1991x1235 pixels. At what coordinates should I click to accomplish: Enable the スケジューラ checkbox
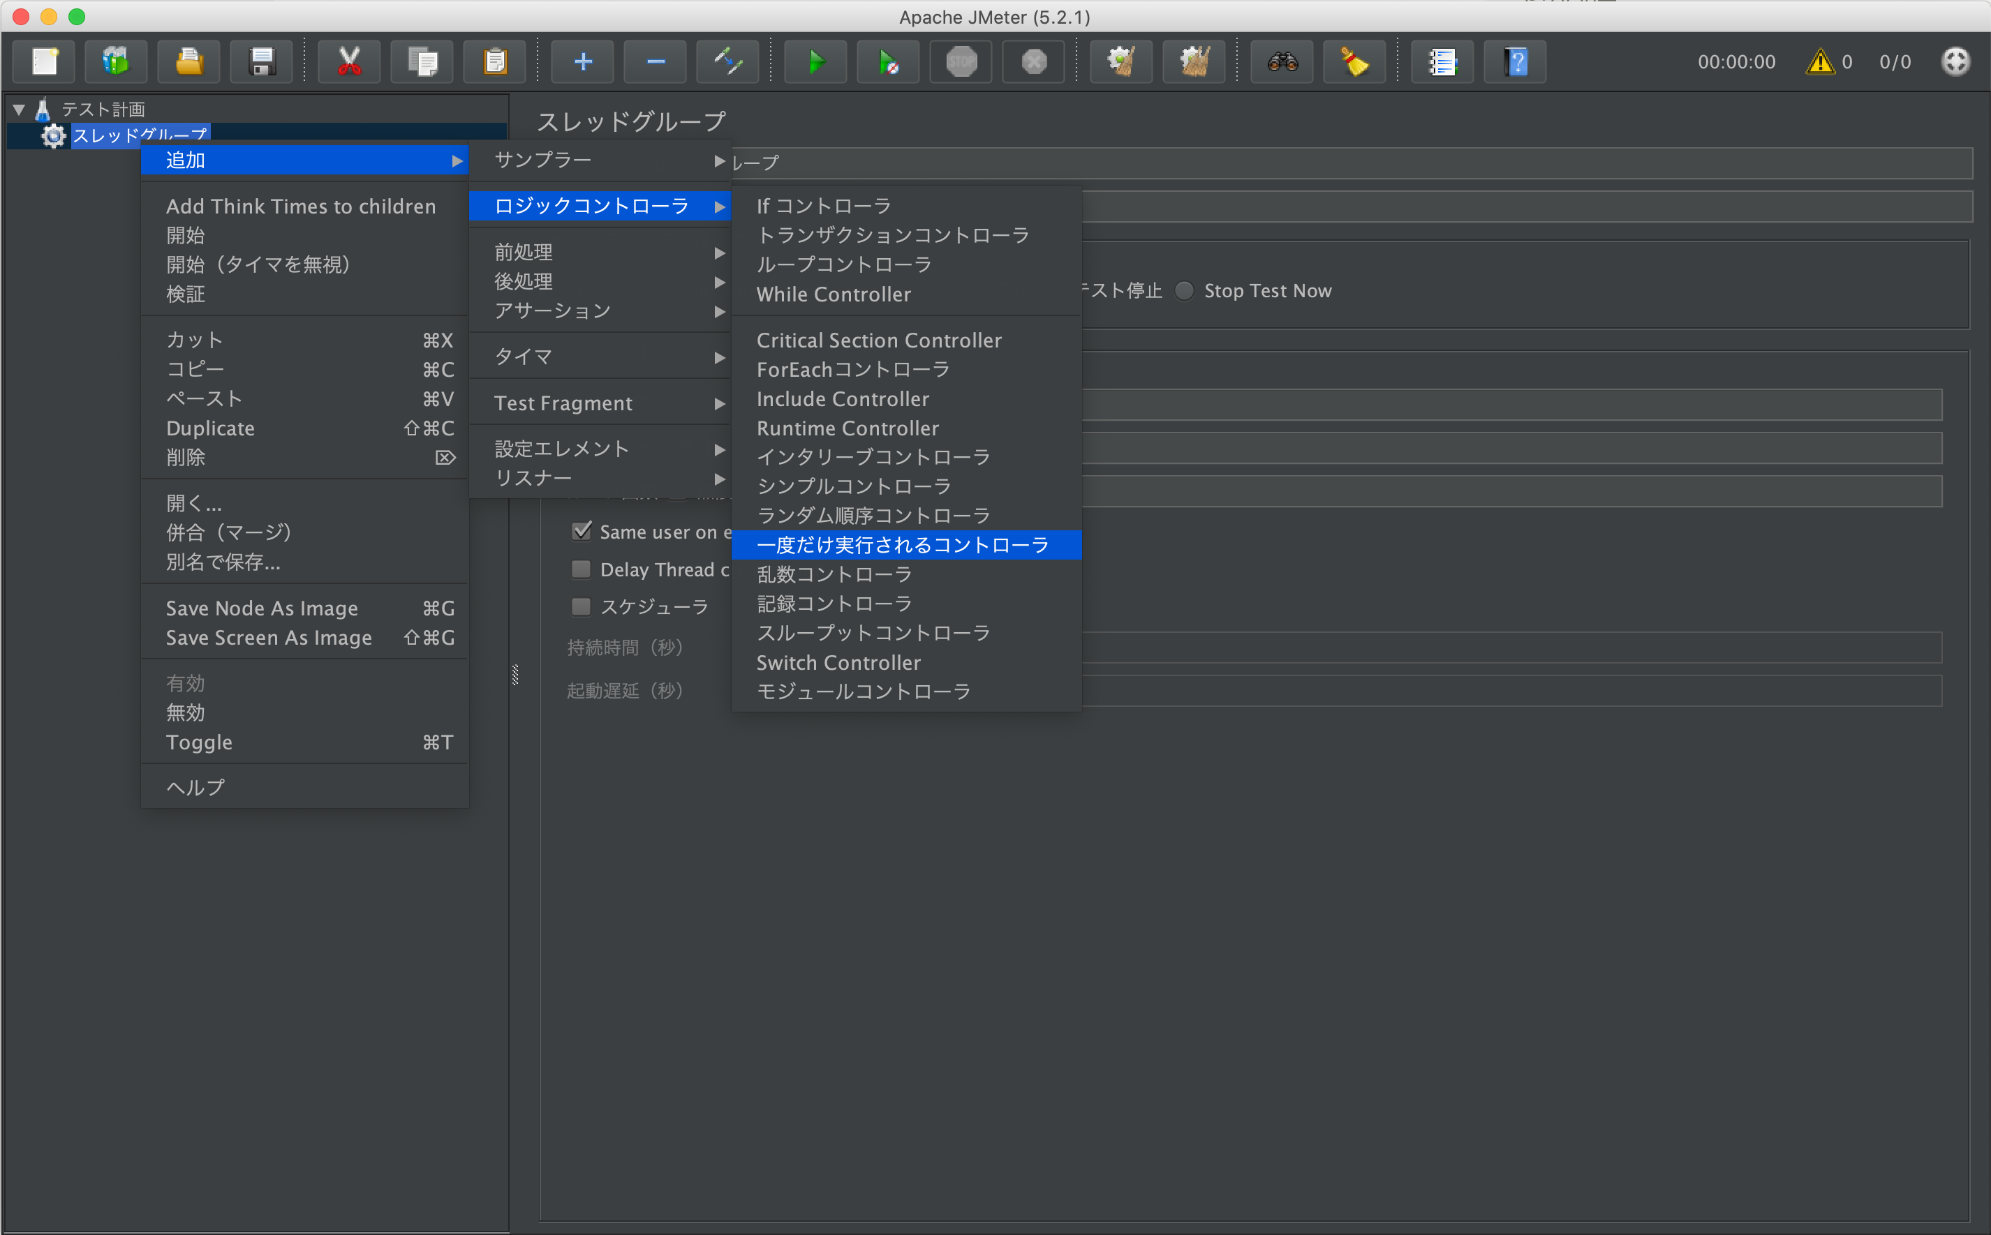coord(582,606)
